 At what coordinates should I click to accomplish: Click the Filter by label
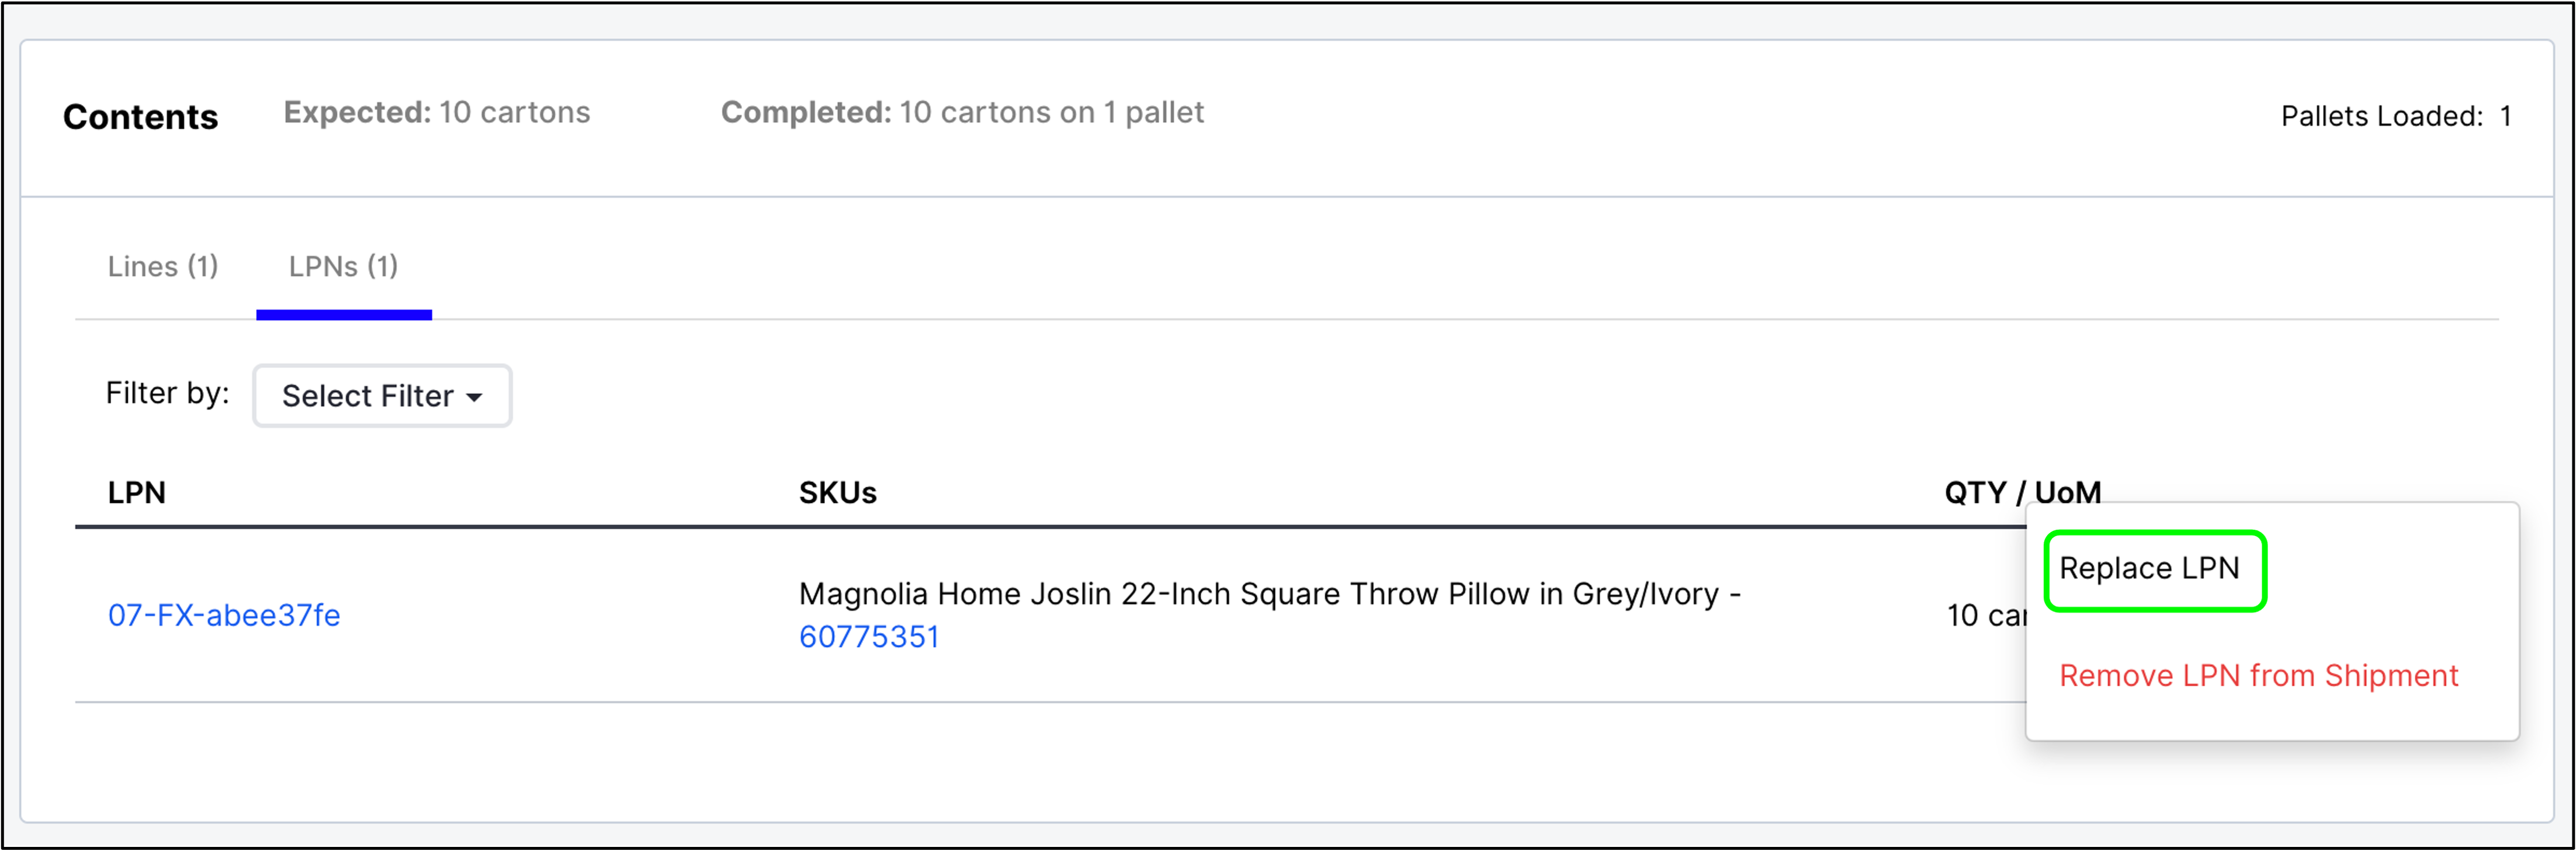coord(166,393)
